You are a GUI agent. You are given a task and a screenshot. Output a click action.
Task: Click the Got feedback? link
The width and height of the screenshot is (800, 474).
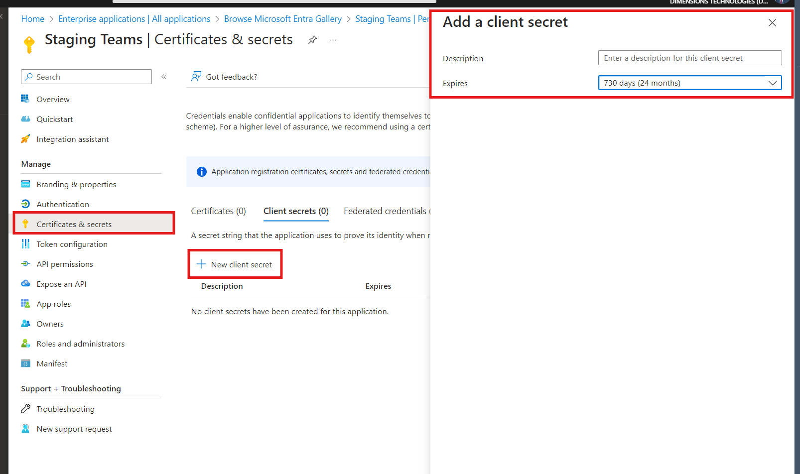232,77
